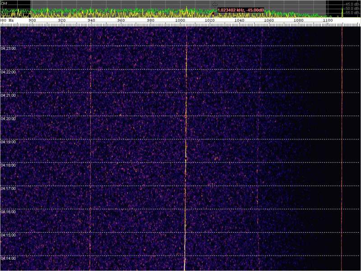Click the -55.0 dB amplitude scale label
Viewport: 361px width, 271px height.
(x=352, y=13)
